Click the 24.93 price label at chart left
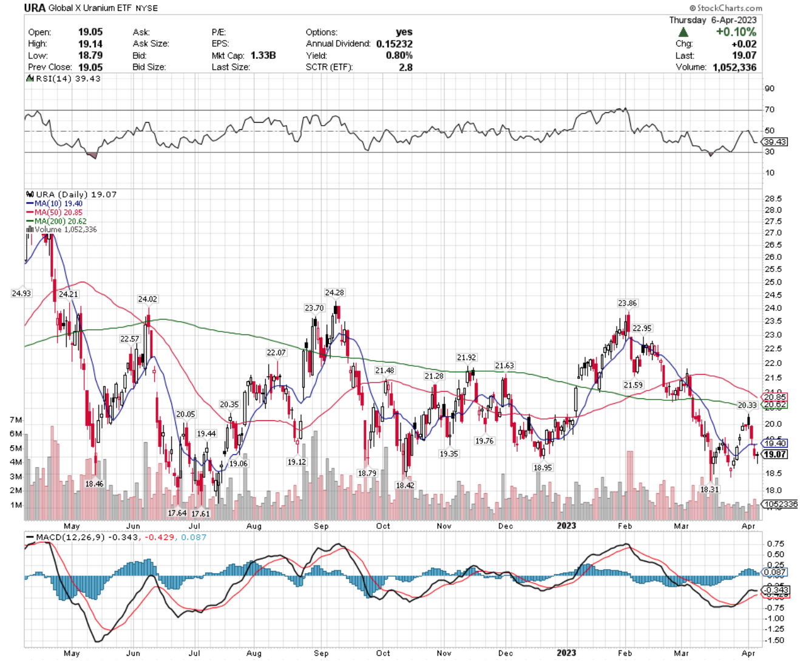 [21, 293]
